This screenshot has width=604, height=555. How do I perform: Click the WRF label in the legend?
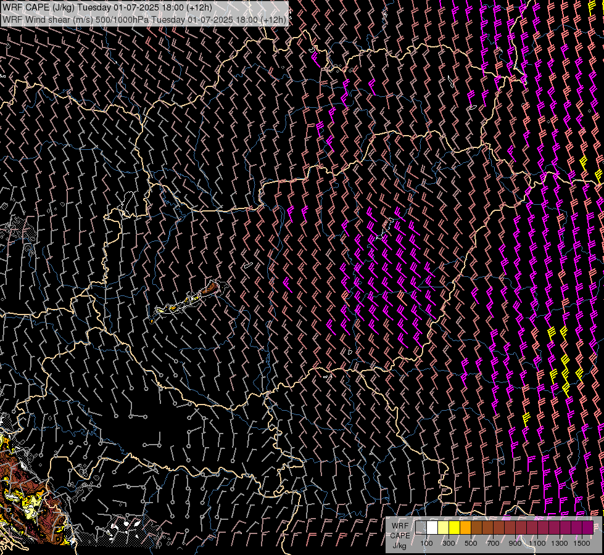coord(400,526)
